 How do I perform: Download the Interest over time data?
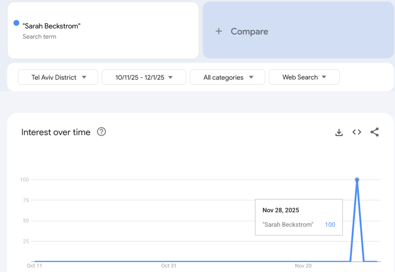click(339, 132)
